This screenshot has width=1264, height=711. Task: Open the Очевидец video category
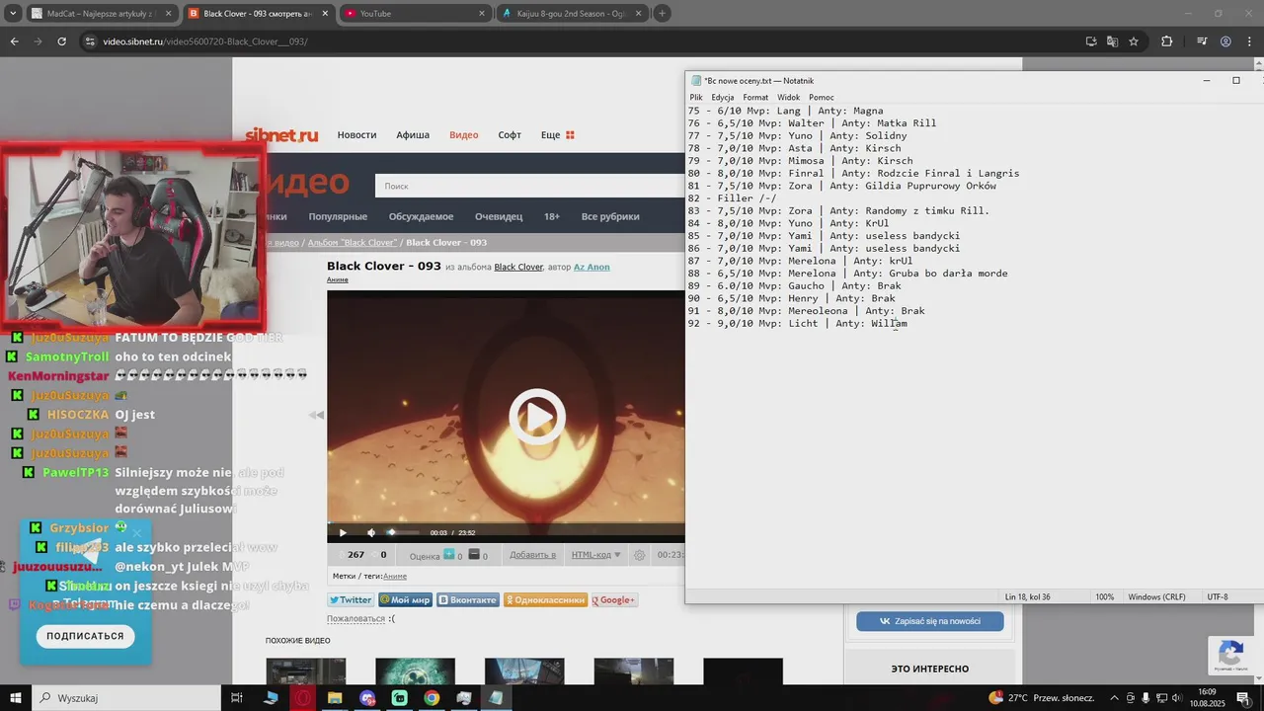click(499, 216)
